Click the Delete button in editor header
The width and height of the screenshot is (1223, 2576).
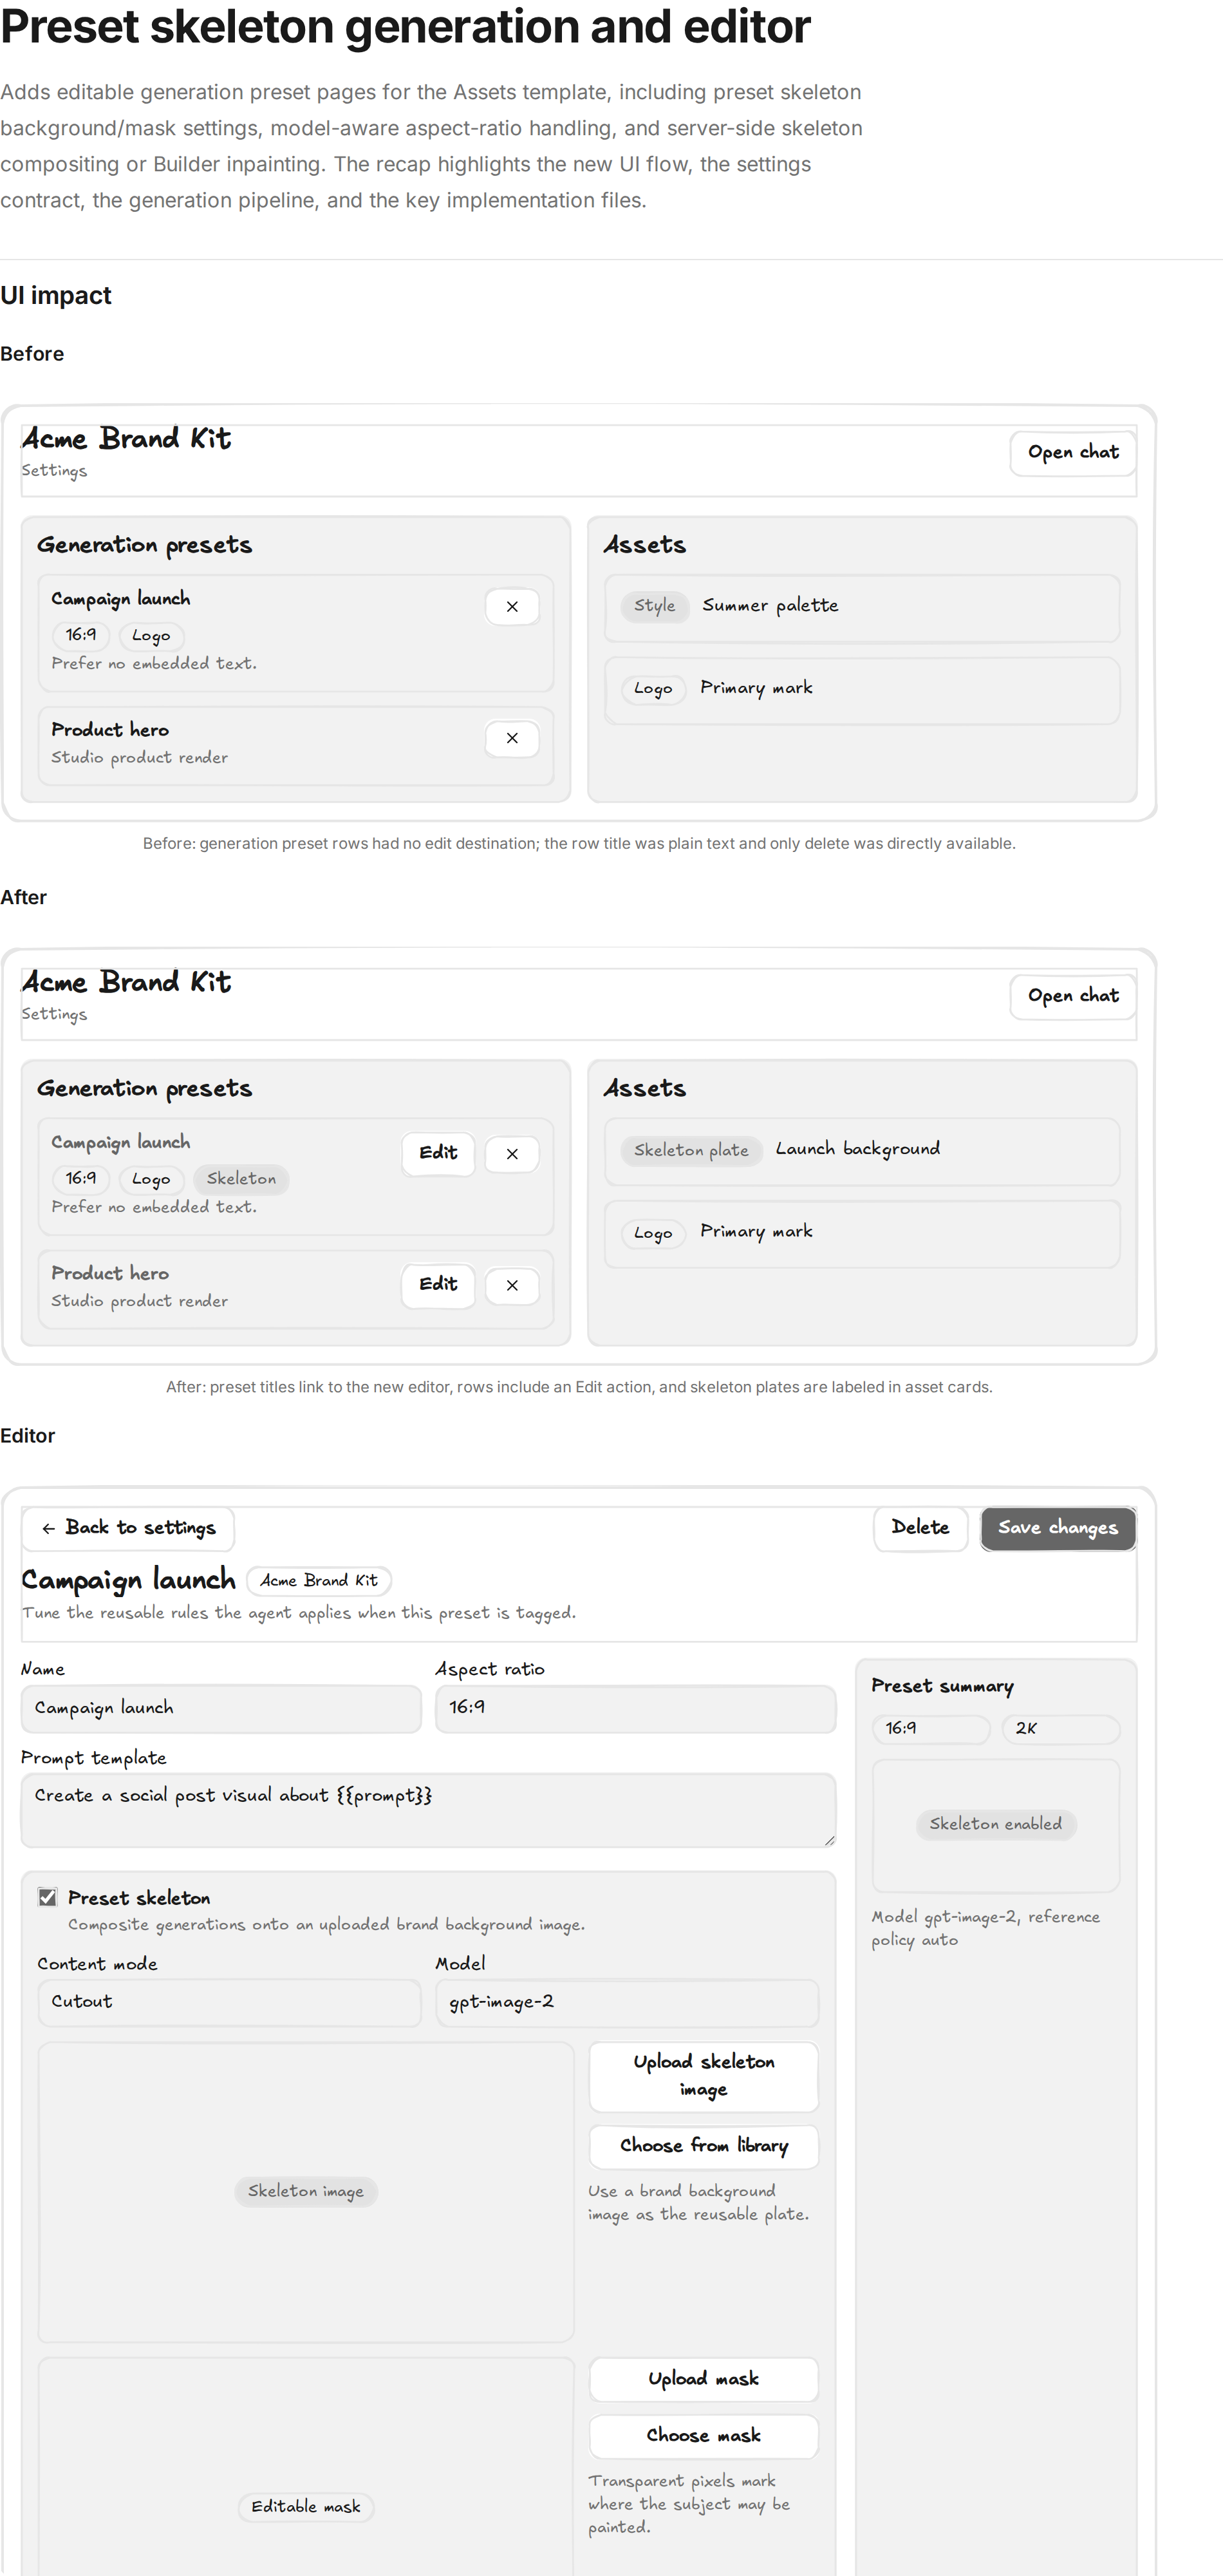(920, 1528)
